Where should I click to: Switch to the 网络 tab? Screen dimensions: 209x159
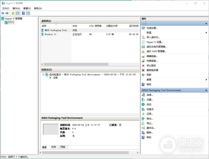(63, 147)
